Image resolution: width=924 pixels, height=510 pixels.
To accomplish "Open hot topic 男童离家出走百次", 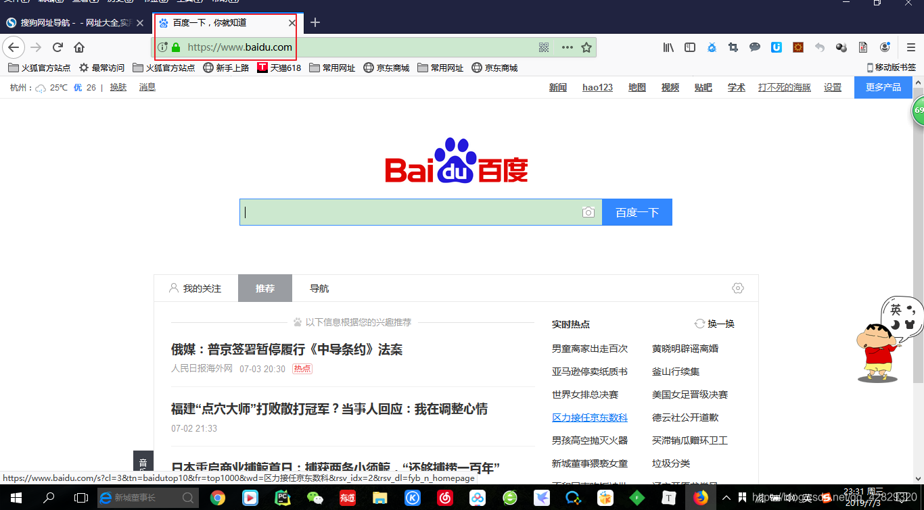I will click(590, 349).
